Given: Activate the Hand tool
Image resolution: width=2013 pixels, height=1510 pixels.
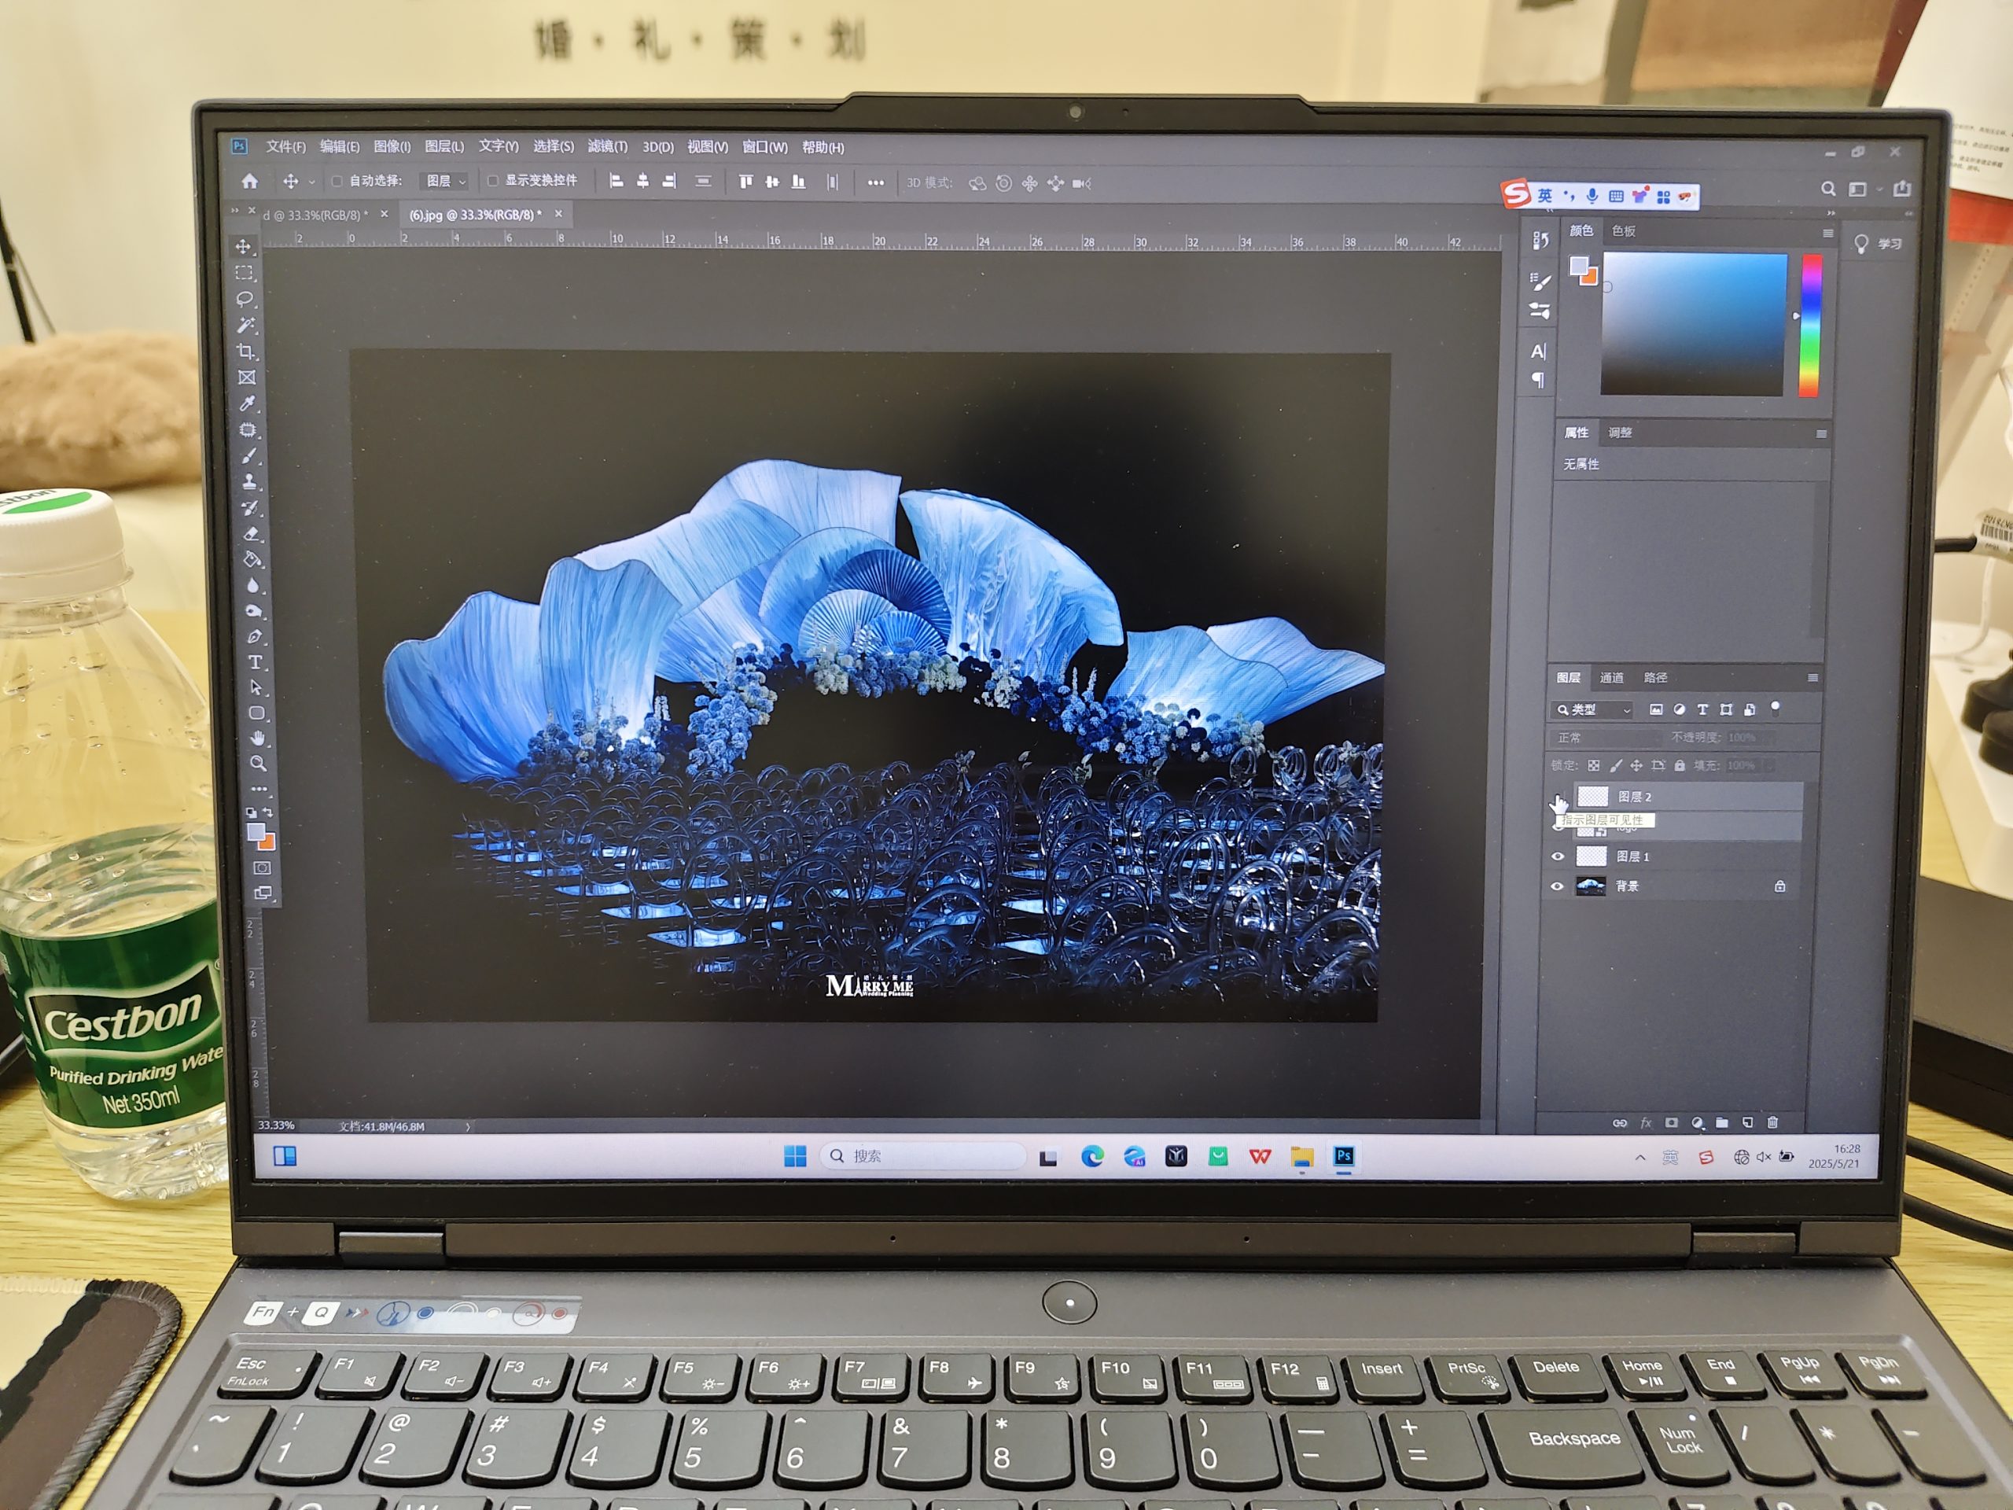Looking at the screenshot, I should (x=258, y=737).
